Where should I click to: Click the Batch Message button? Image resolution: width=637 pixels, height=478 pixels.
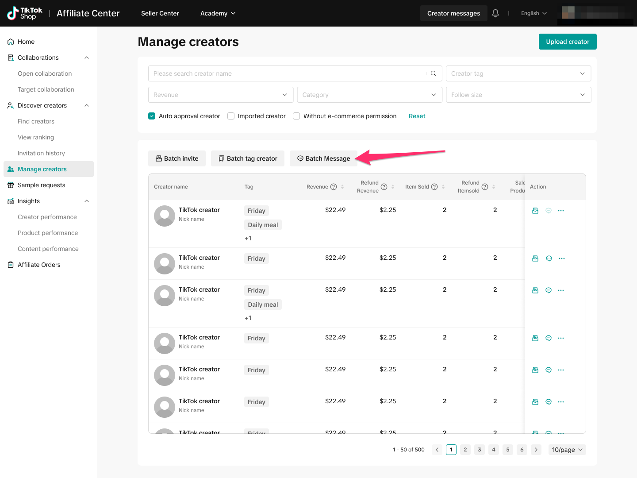coord(323,158)
